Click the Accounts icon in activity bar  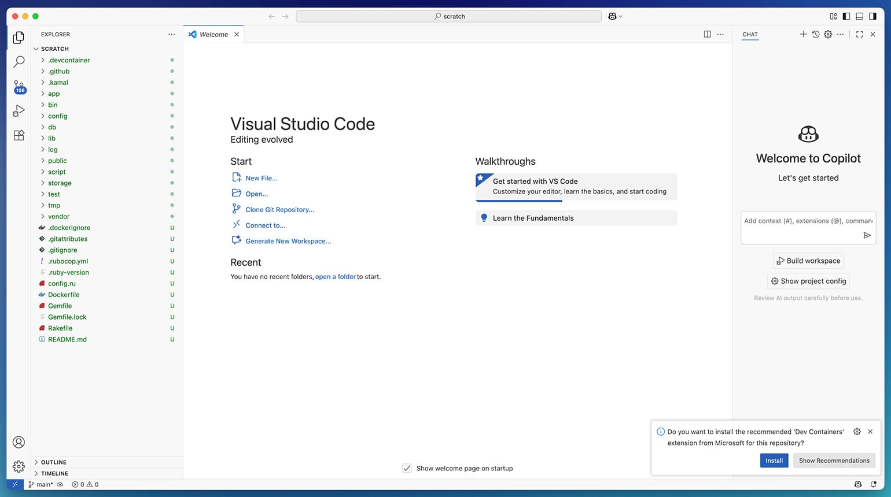click(19, 442)
